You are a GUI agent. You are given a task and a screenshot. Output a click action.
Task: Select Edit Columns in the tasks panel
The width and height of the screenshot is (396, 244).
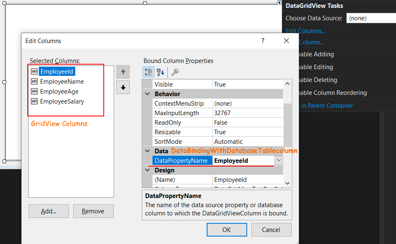[x=305, y=31]
